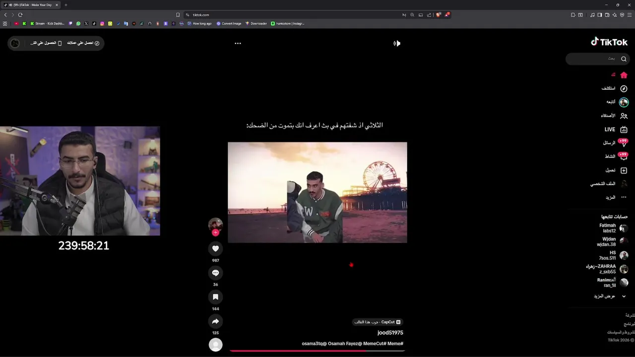Reload the page in the browser
Viewport: 635px width, 357px height.
pyautogui.click(x=20, y=15)
